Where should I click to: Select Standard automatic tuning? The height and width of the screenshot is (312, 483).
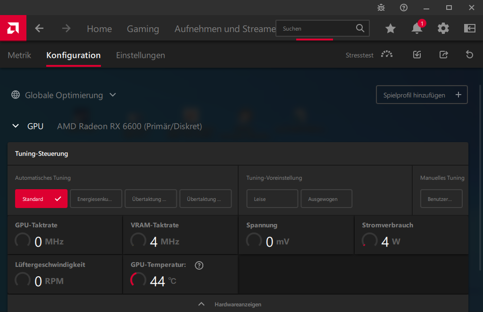pyautogui.click(x=42, y=199)
